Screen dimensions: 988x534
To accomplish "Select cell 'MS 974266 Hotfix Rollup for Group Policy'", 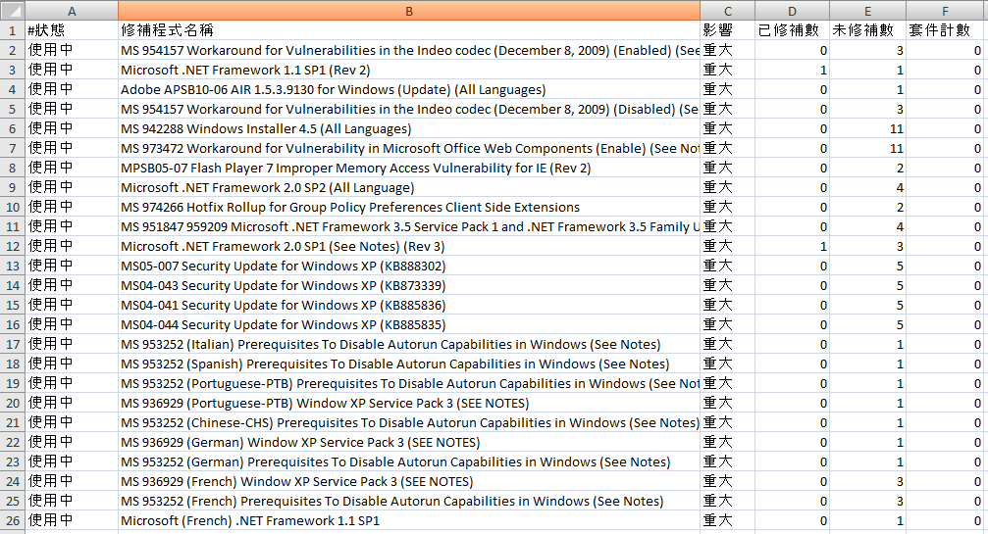I will pyautogui.click(x=409, y=207).
